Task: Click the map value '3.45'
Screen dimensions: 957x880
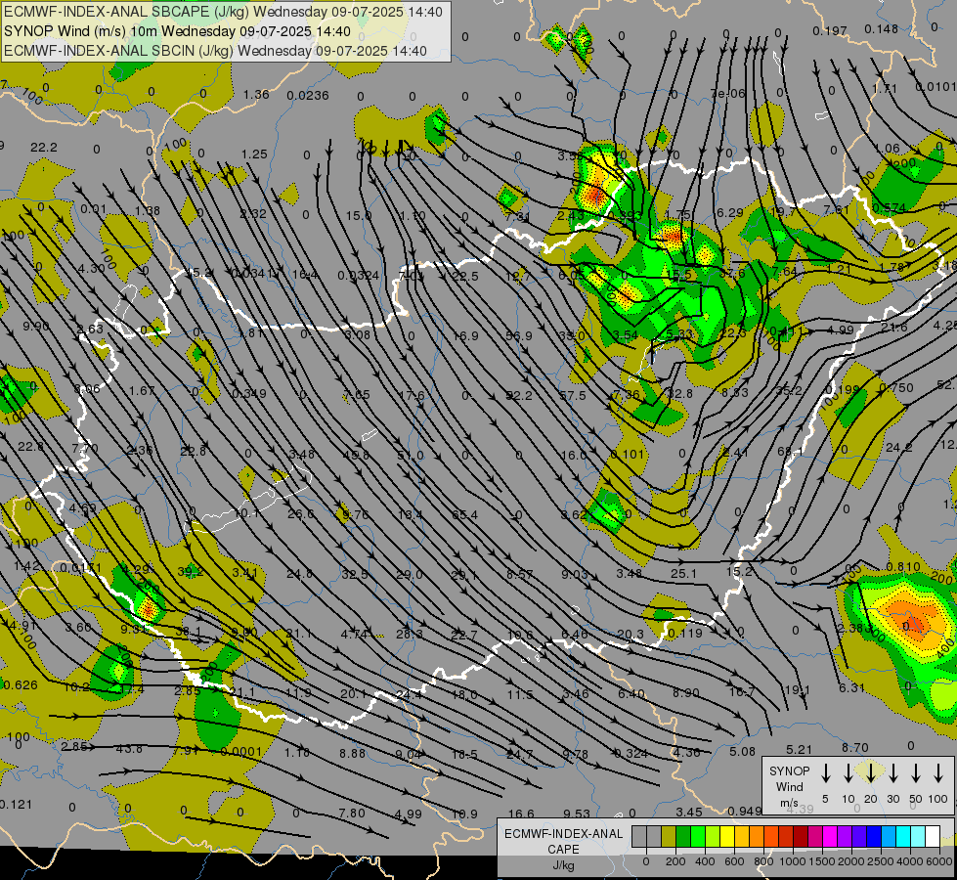Action: [x=689, y=812]
